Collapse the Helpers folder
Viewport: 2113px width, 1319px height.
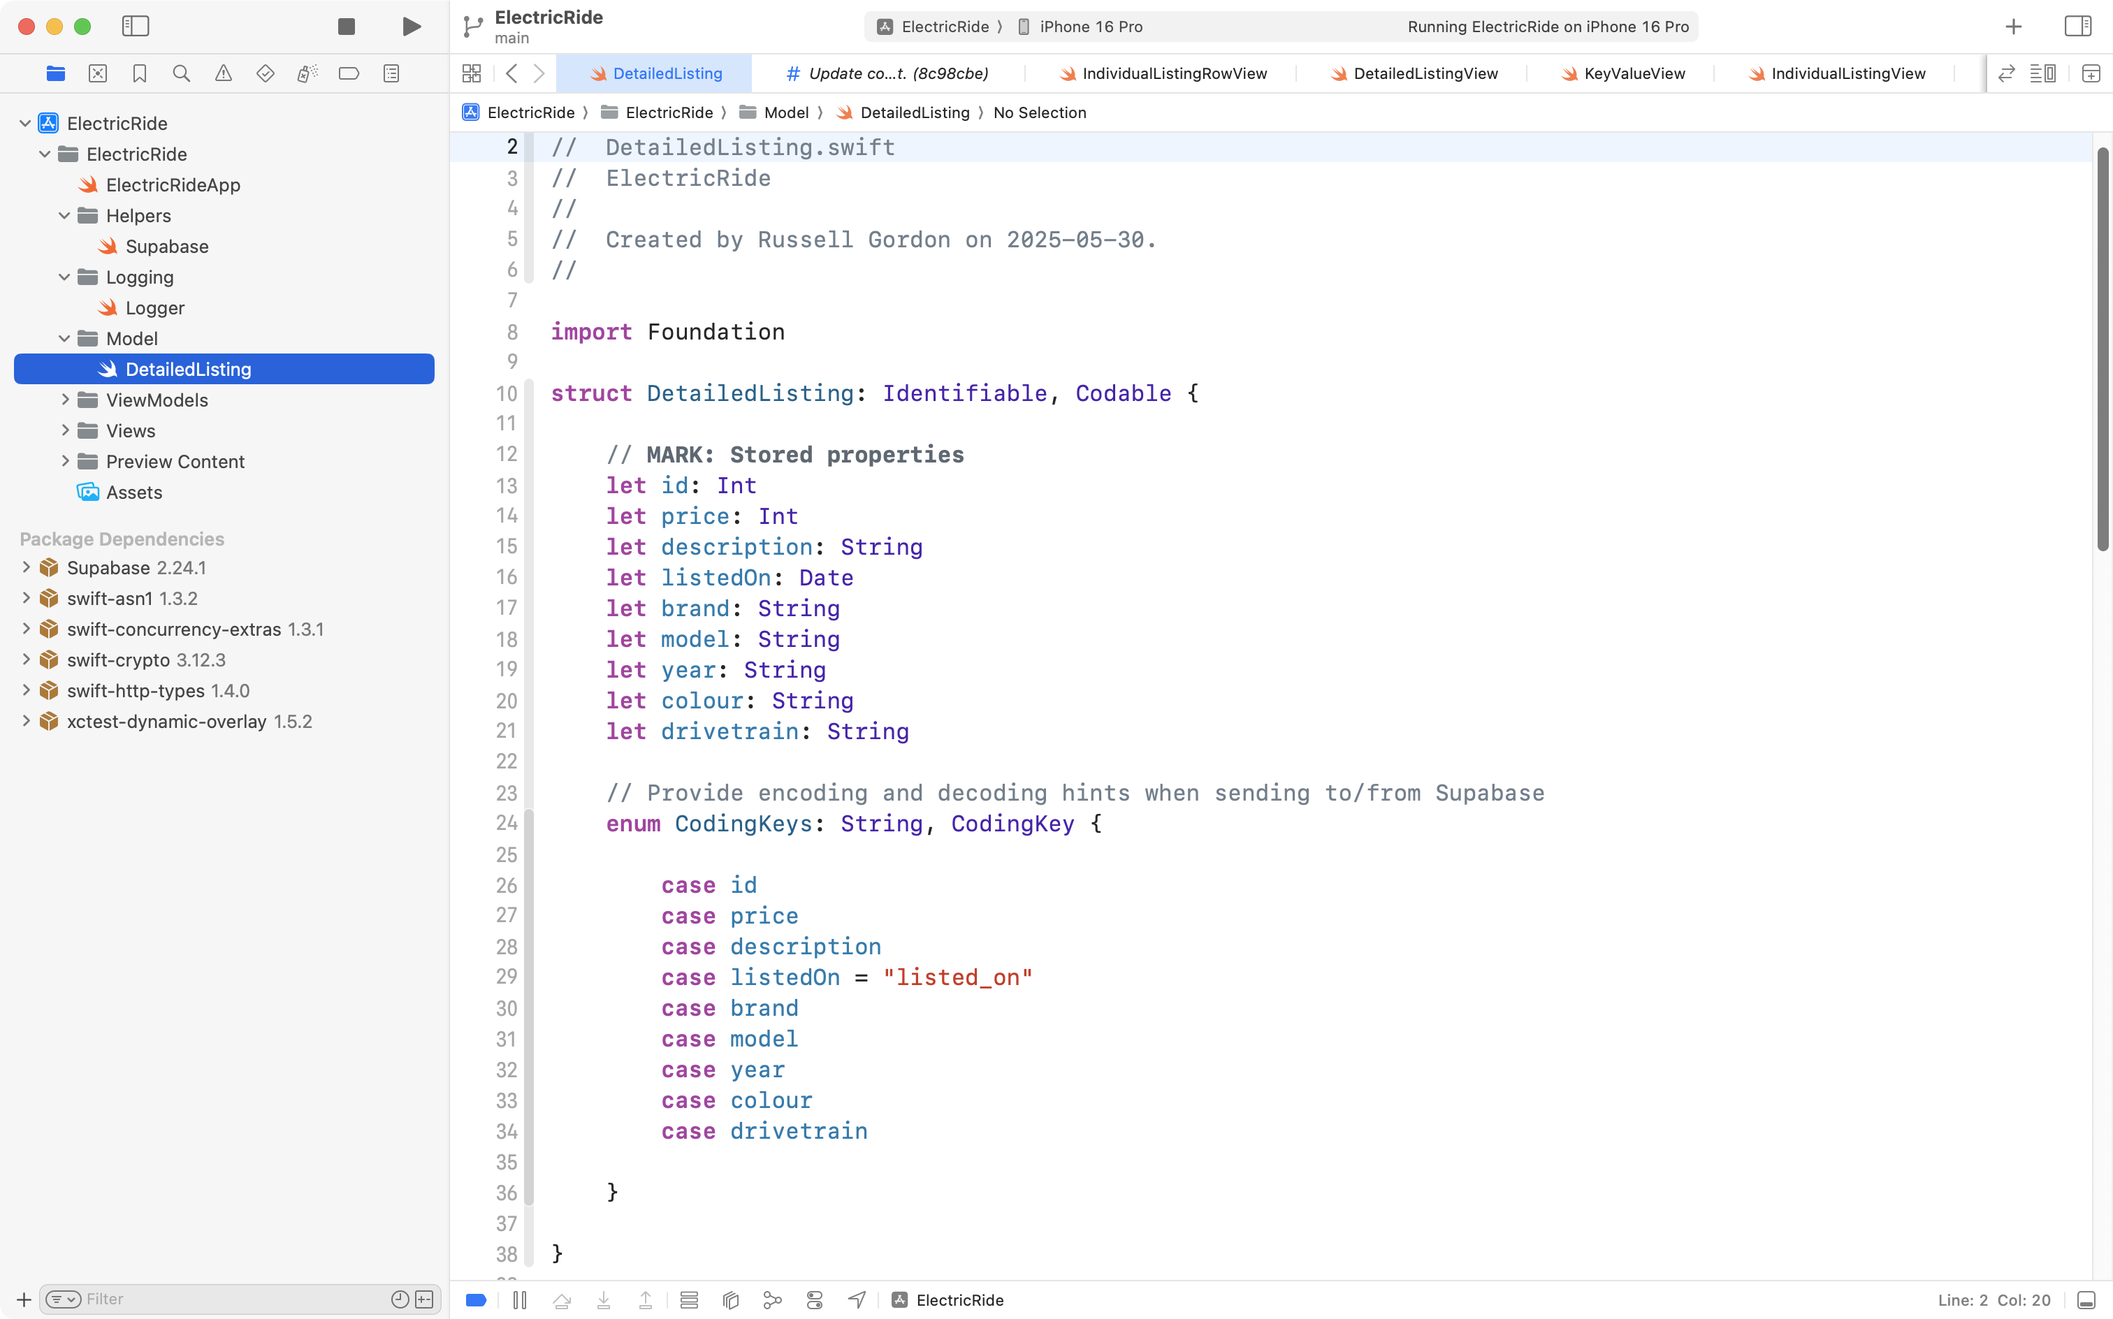64,215
